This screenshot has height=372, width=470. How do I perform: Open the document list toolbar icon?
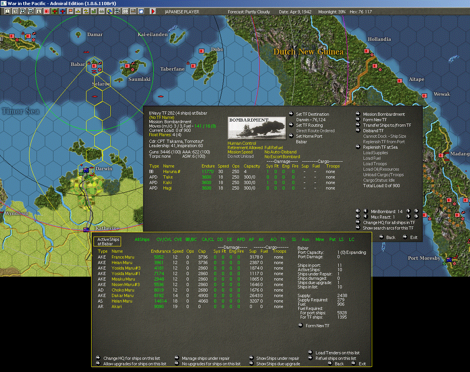click(15, 11)
